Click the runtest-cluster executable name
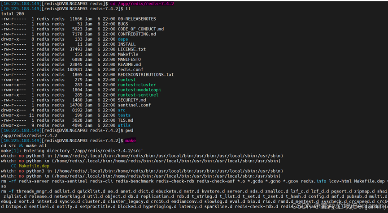This screenshot has width=388, height=213. [137, 85]
